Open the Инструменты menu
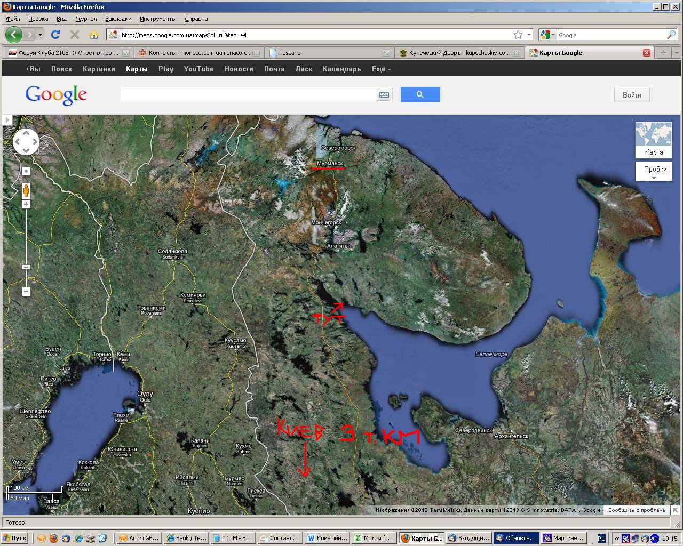 [x=158, y=19]
